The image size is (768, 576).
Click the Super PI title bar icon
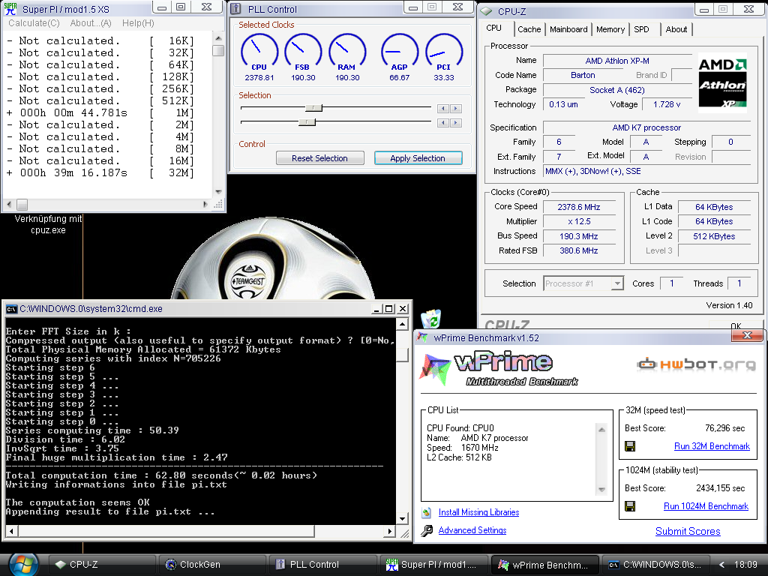(x=10, y=8)
